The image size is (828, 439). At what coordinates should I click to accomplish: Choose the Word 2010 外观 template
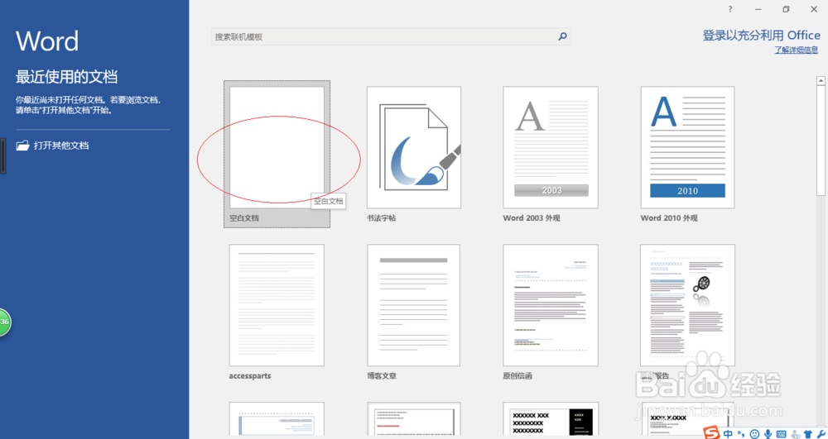687,147
